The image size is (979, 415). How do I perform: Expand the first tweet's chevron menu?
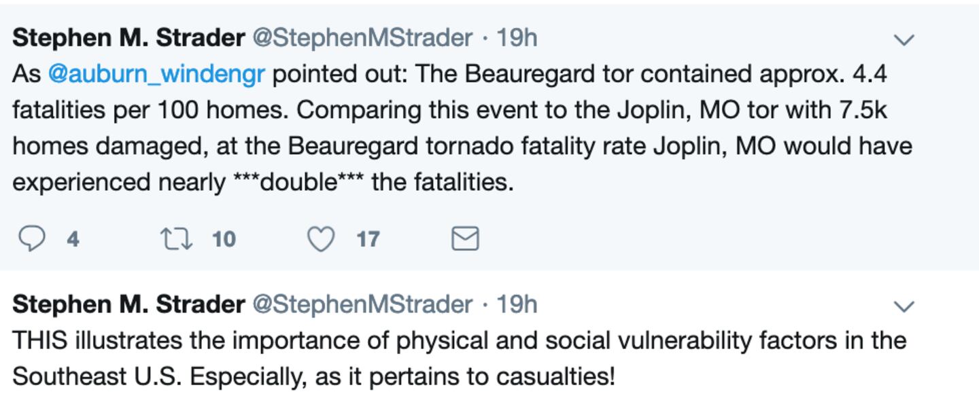904,40
